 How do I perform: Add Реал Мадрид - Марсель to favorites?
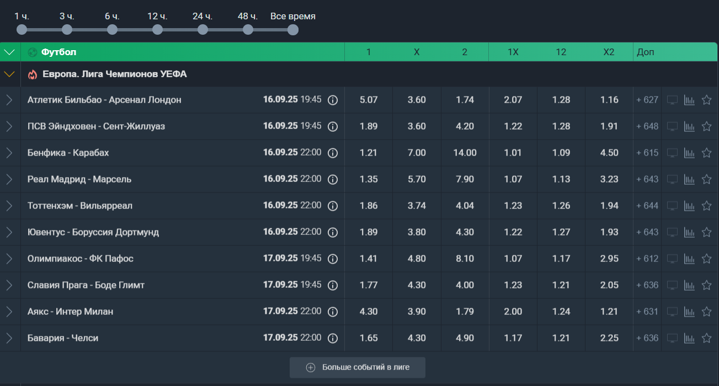point(706,179)
